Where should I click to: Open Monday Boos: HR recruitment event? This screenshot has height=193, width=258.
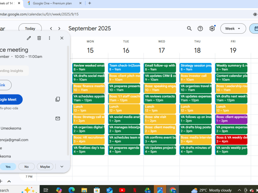pyautogui.click(x=88, y=140)
